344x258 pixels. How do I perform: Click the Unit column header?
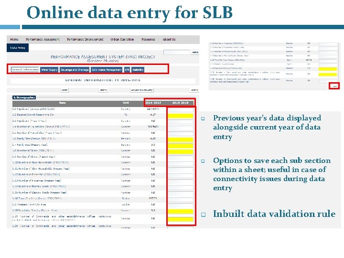(126, 103)
